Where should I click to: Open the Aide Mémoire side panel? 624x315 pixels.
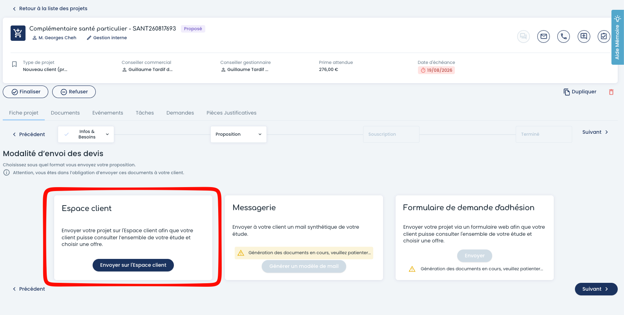pyautogui.click(x=617, y=37)
